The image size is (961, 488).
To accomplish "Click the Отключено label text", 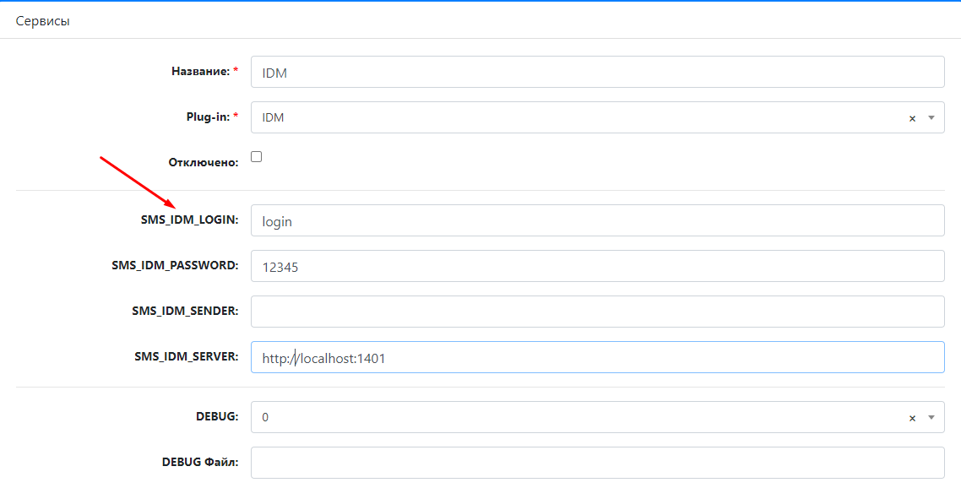I will 204,163.
